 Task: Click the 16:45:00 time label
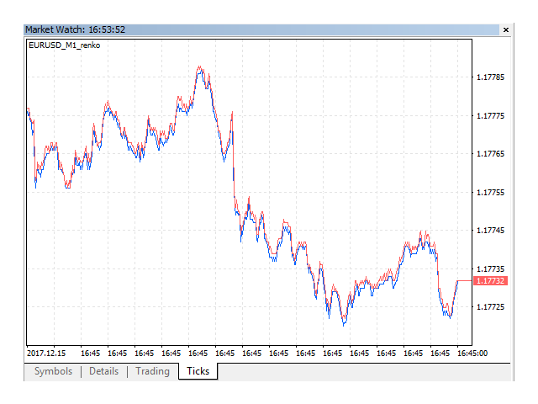pos(472,353)
